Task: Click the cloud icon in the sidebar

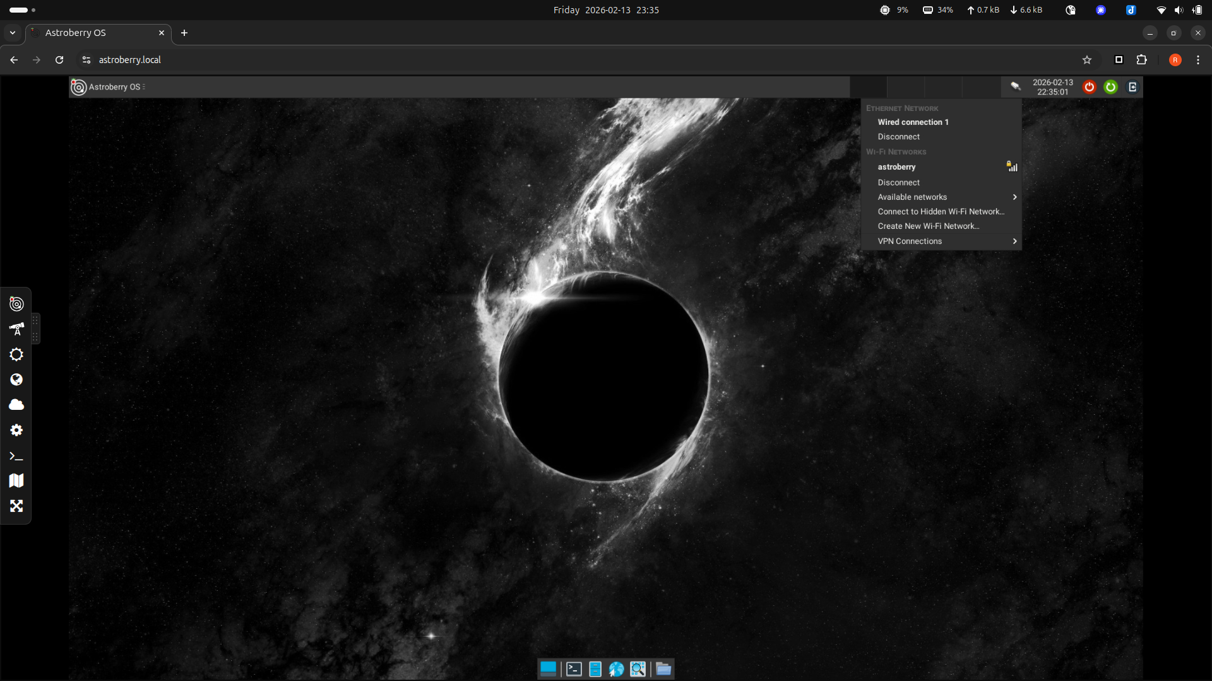Action: 16,405
